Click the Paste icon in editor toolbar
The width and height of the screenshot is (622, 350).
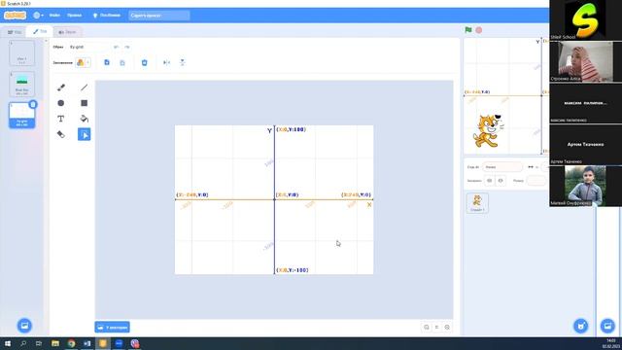(122, 62)
